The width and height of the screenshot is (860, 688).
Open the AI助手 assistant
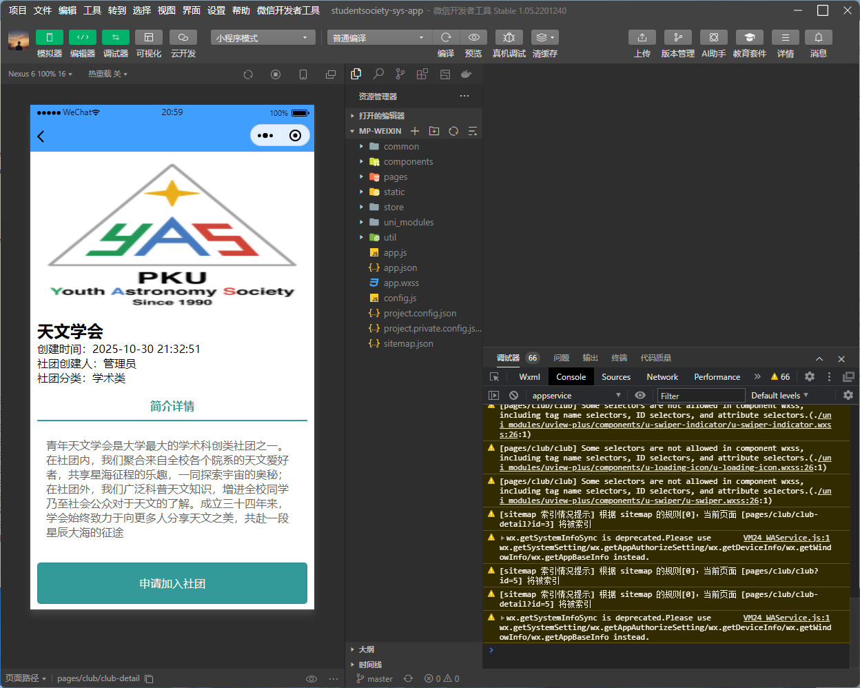[x=714, y=37]
